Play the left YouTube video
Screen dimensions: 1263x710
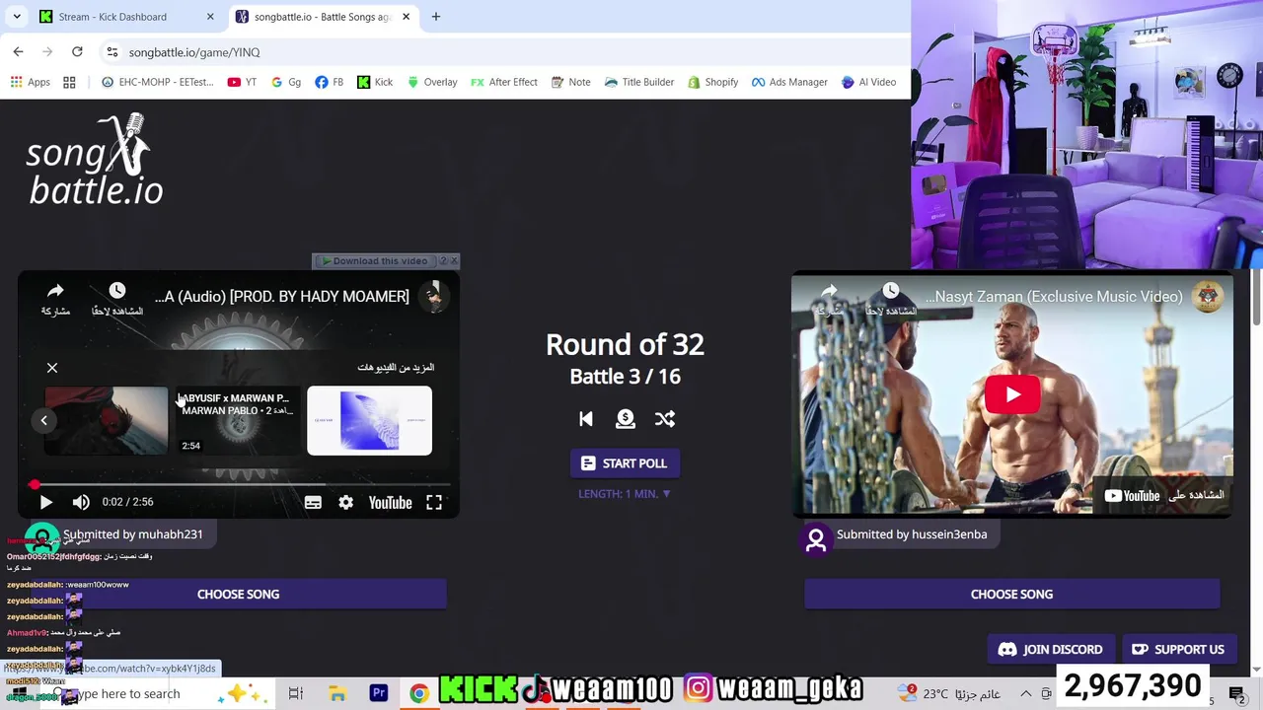[x=45, y=502]
